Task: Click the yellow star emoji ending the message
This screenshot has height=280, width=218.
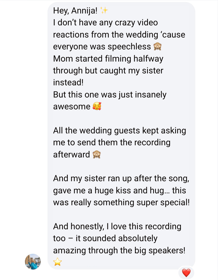Action: pyautogui.click(x=57, y=262)
